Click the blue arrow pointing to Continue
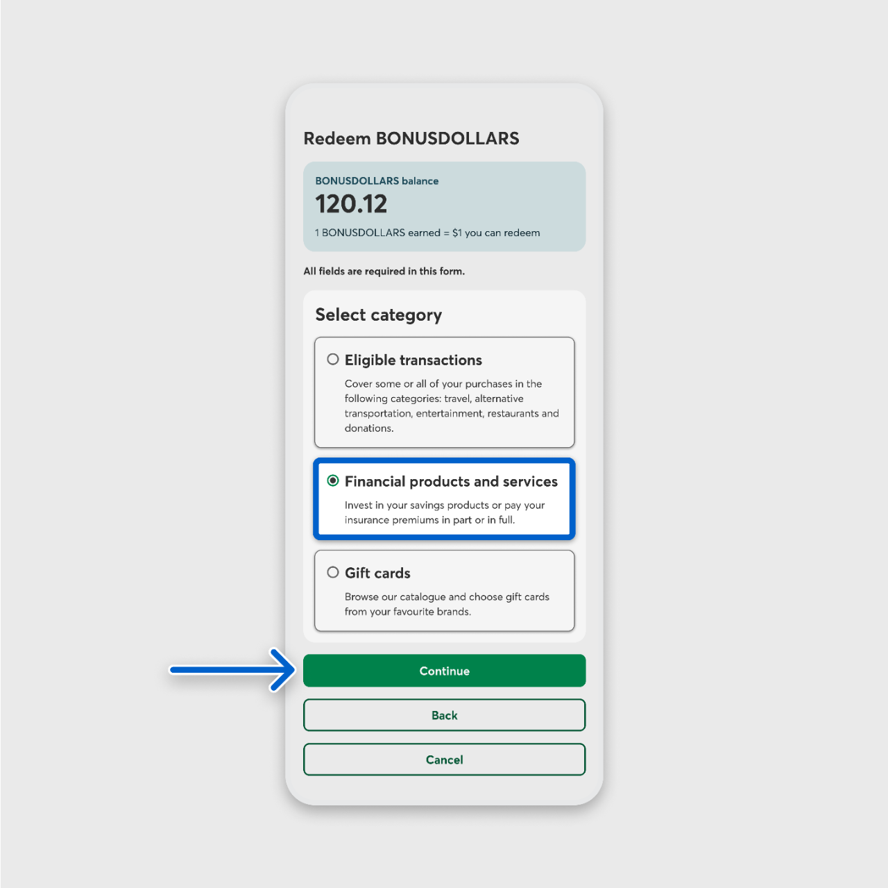 click(233, 670)
